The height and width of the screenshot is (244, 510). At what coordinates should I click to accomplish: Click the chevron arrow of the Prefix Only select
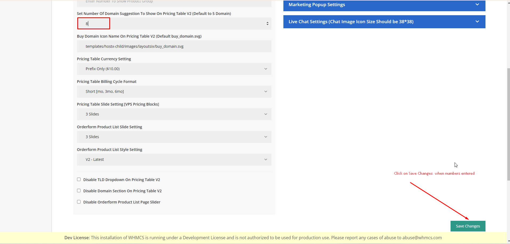pyautogui.click(x=266, y=69)
